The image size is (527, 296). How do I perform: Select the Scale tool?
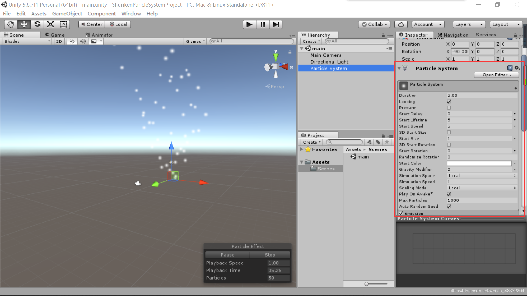pyautogui.click(x=51, y=24)
